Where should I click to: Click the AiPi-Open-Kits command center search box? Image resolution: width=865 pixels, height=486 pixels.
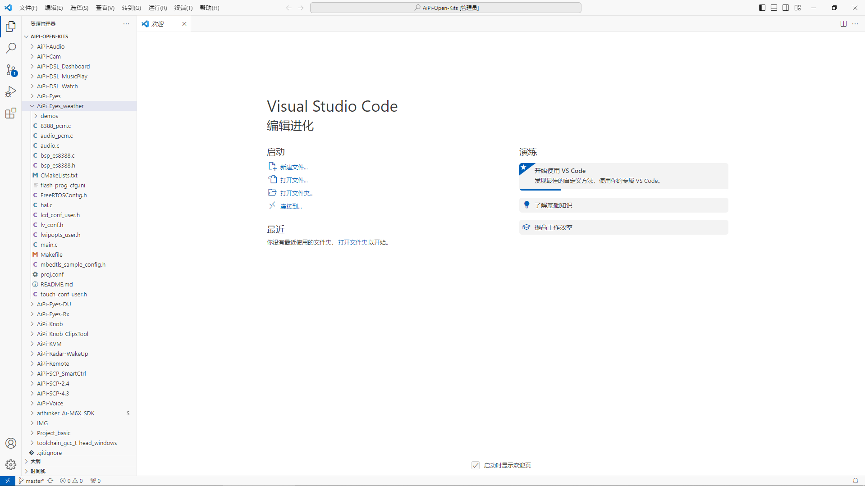[x=445, y=8]
